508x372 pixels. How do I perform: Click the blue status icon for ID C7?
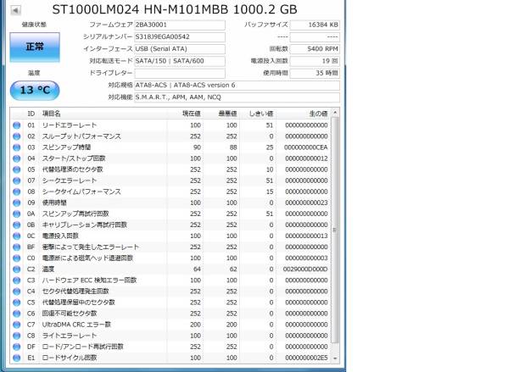click(16, 325)
